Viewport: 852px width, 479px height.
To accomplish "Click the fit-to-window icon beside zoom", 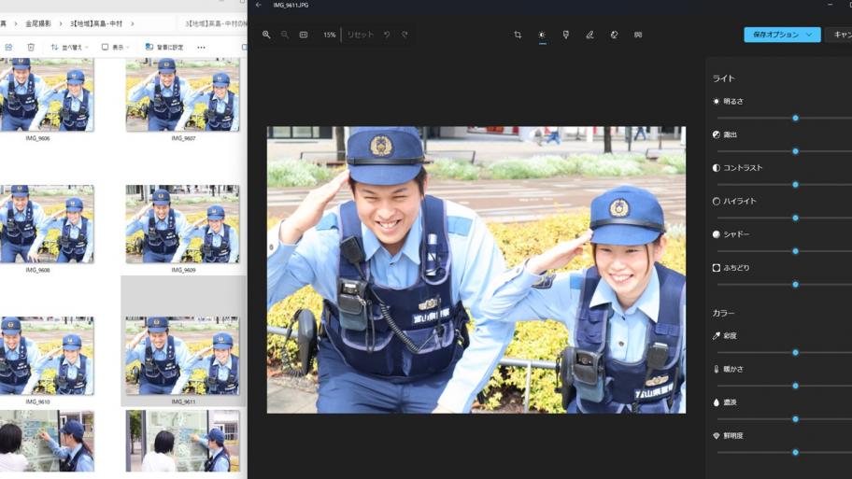I will (x=304, y=35).
